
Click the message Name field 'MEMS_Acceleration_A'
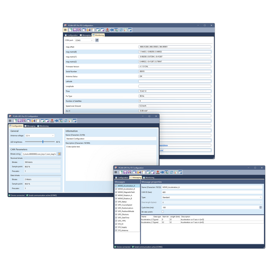tap(212, 187)
